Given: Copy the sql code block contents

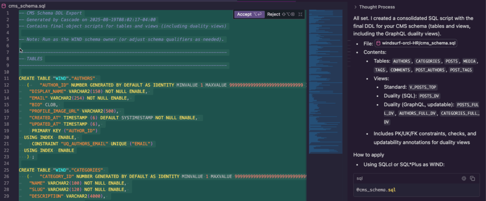Looking at the screenshot, I should 472,178.
